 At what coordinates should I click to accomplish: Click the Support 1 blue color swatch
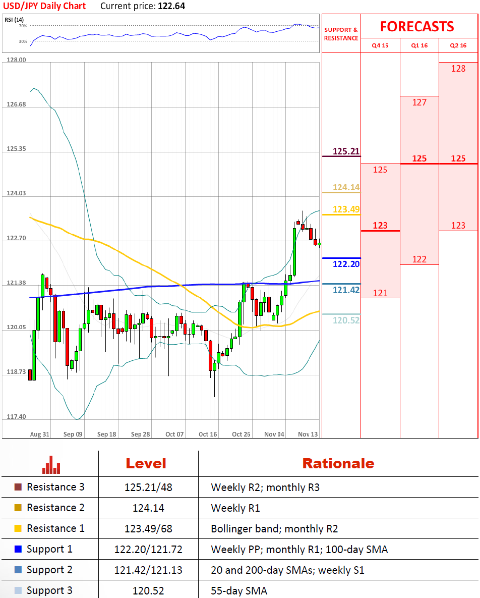tap(18, 550)
